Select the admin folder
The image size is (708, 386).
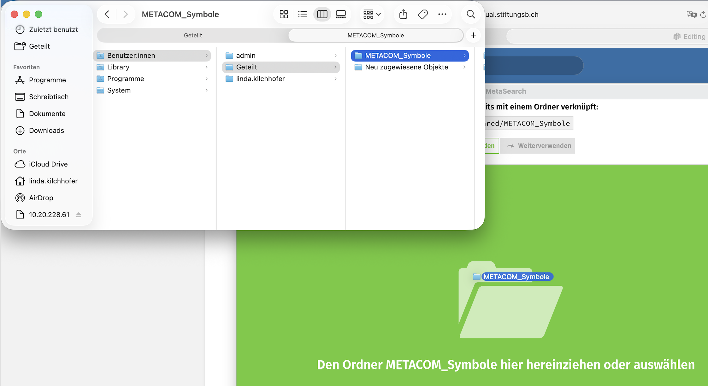coord(245,56)
